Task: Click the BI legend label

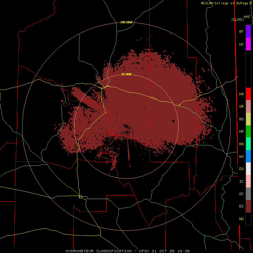Action: pos(241,206)
